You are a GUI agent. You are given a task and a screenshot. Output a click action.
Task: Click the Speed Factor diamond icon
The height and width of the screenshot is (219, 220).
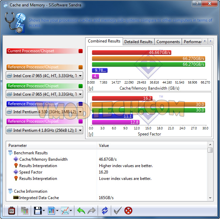(x=16, y=172)
